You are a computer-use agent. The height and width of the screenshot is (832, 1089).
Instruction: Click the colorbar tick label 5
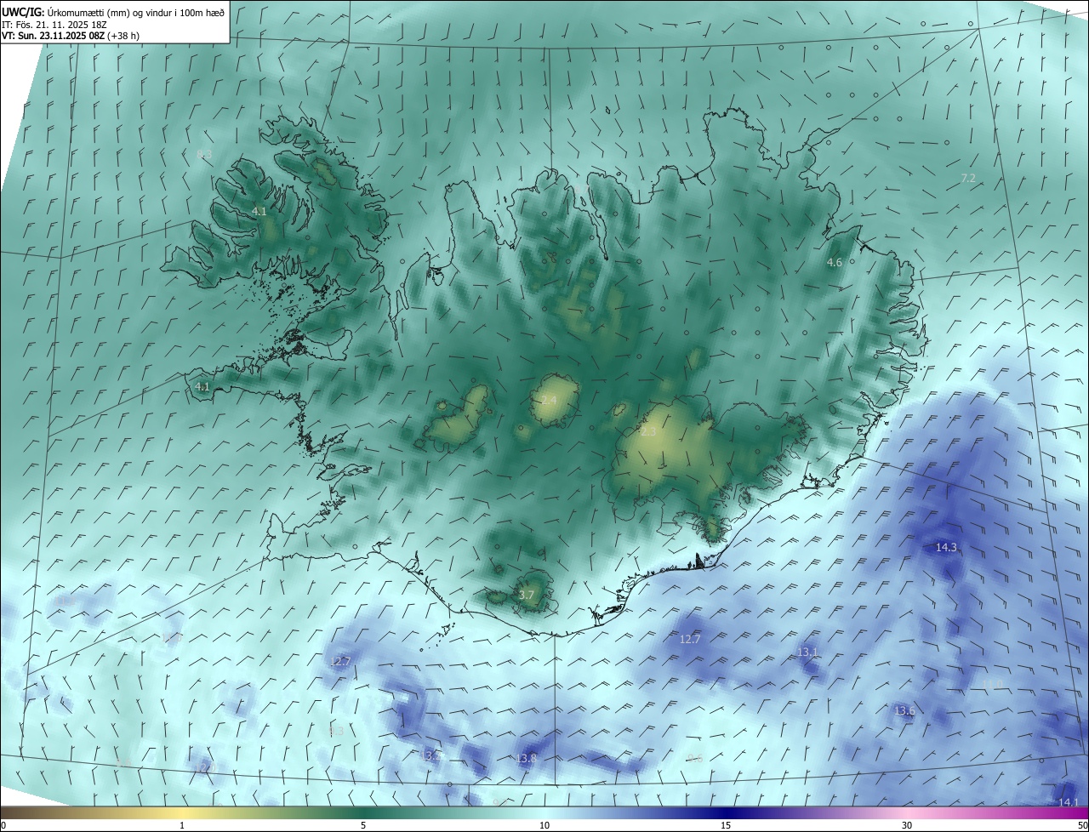(x=363, y=825)
